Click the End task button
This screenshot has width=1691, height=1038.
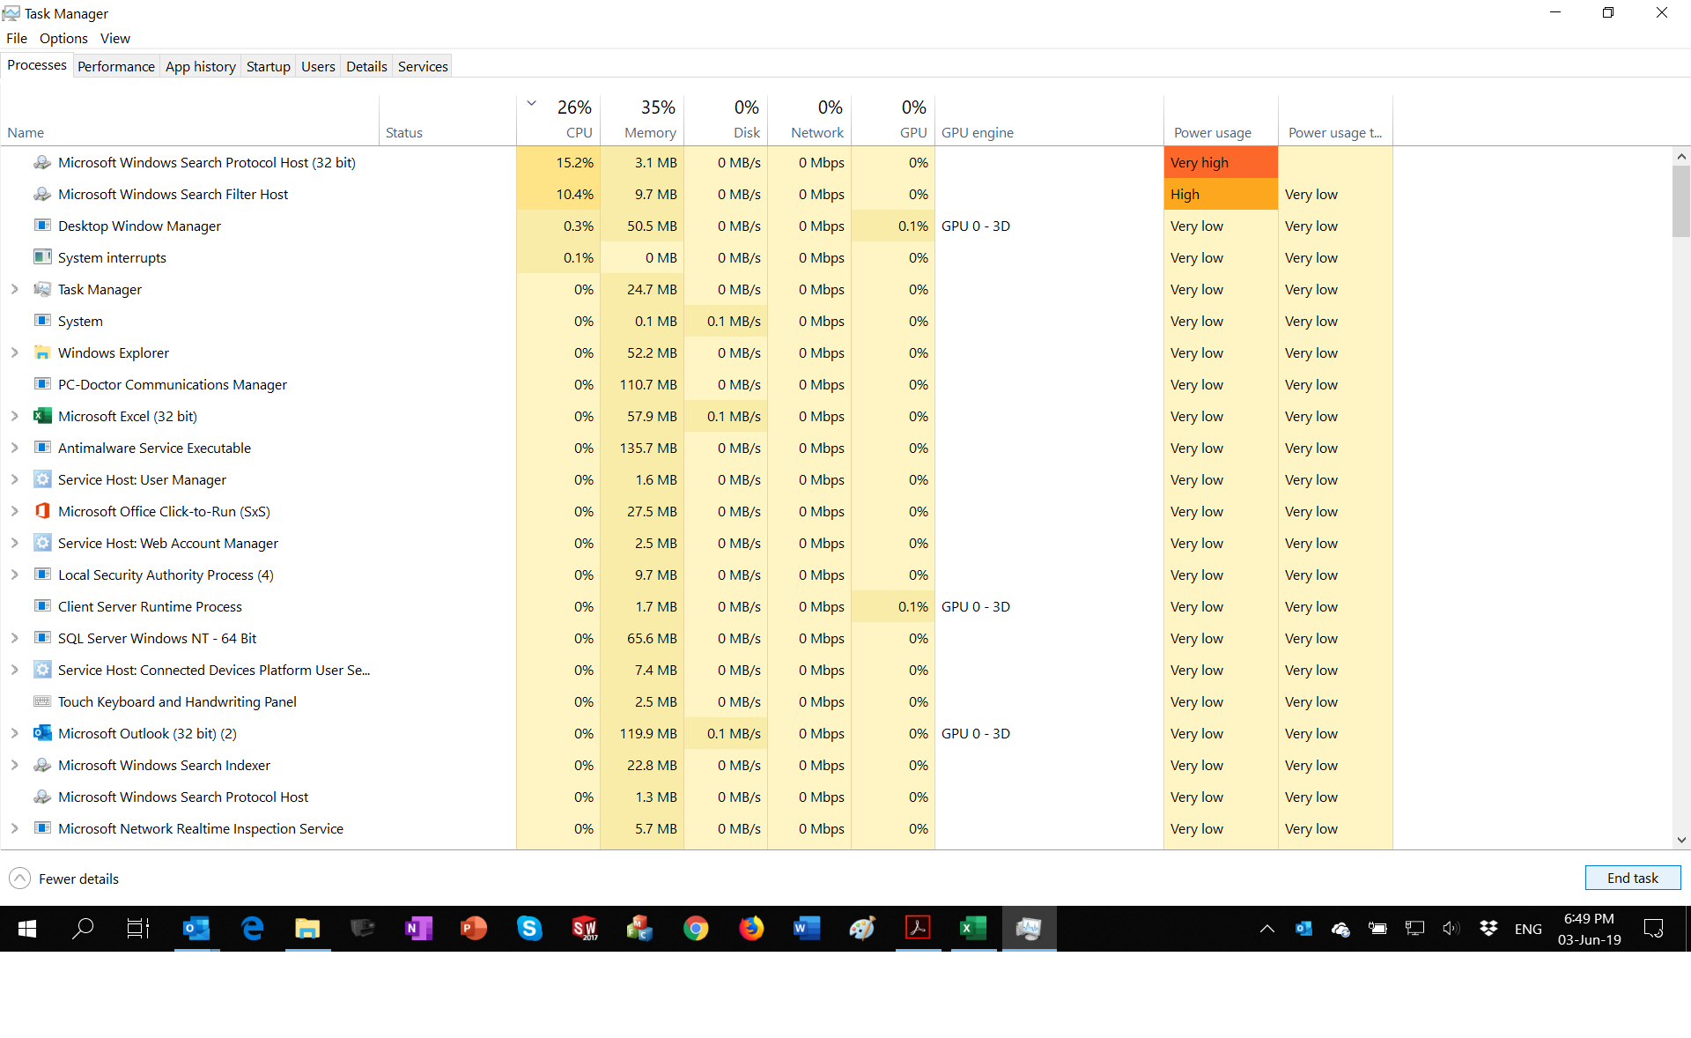(1632, 878)
